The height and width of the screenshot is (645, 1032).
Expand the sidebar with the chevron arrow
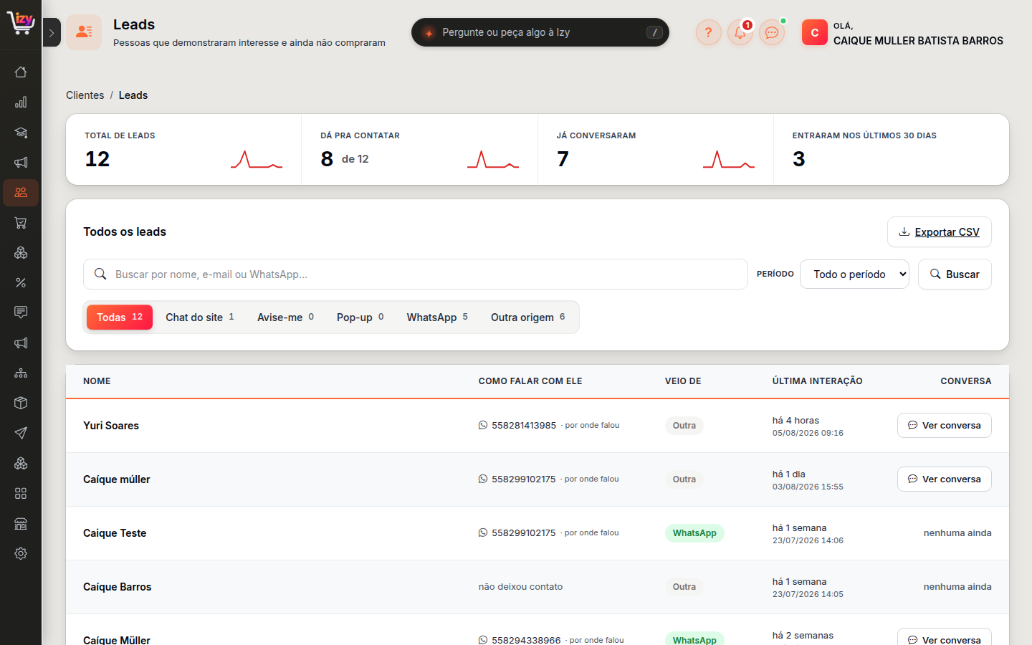pos(52,32)
